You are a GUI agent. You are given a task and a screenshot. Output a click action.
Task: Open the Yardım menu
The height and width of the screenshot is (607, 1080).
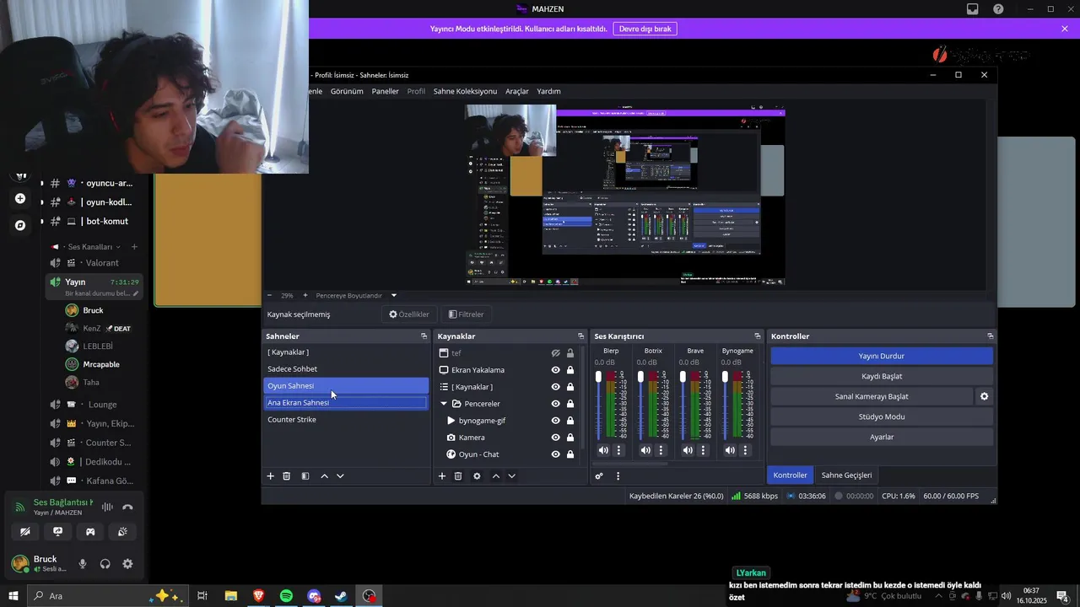coord(548,91)
